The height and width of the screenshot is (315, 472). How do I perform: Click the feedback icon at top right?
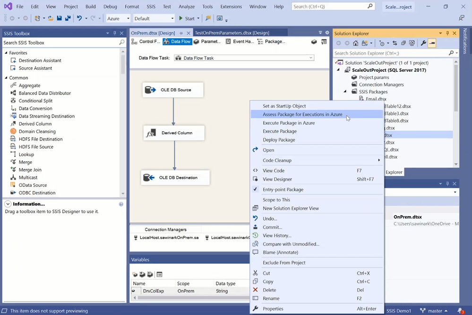pos(462,18)
